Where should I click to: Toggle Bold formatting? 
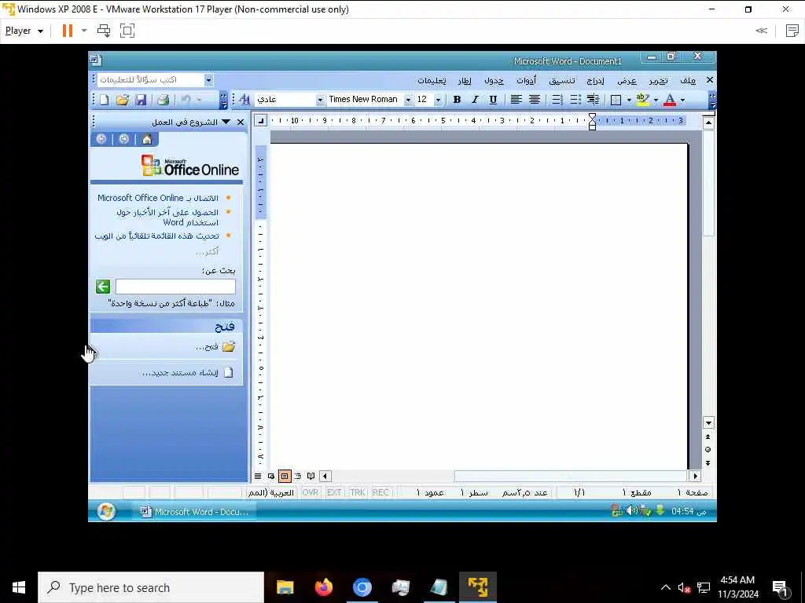click(457, 100)
